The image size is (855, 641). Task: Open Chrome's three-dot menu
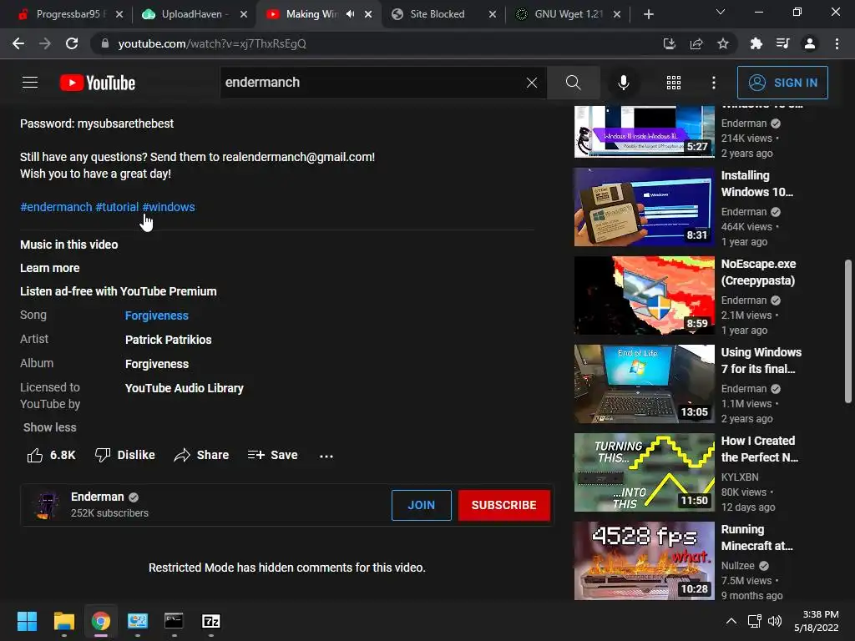tap(837, 43)
